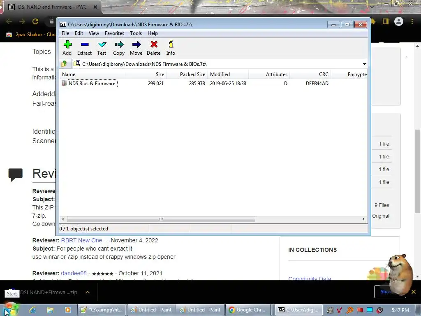Expand the DSi NAND+Firmware download options chevron

[x=88, y=292]
